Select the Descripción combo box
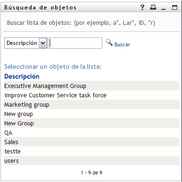The image size is (182, 182). tap(26, 43)
